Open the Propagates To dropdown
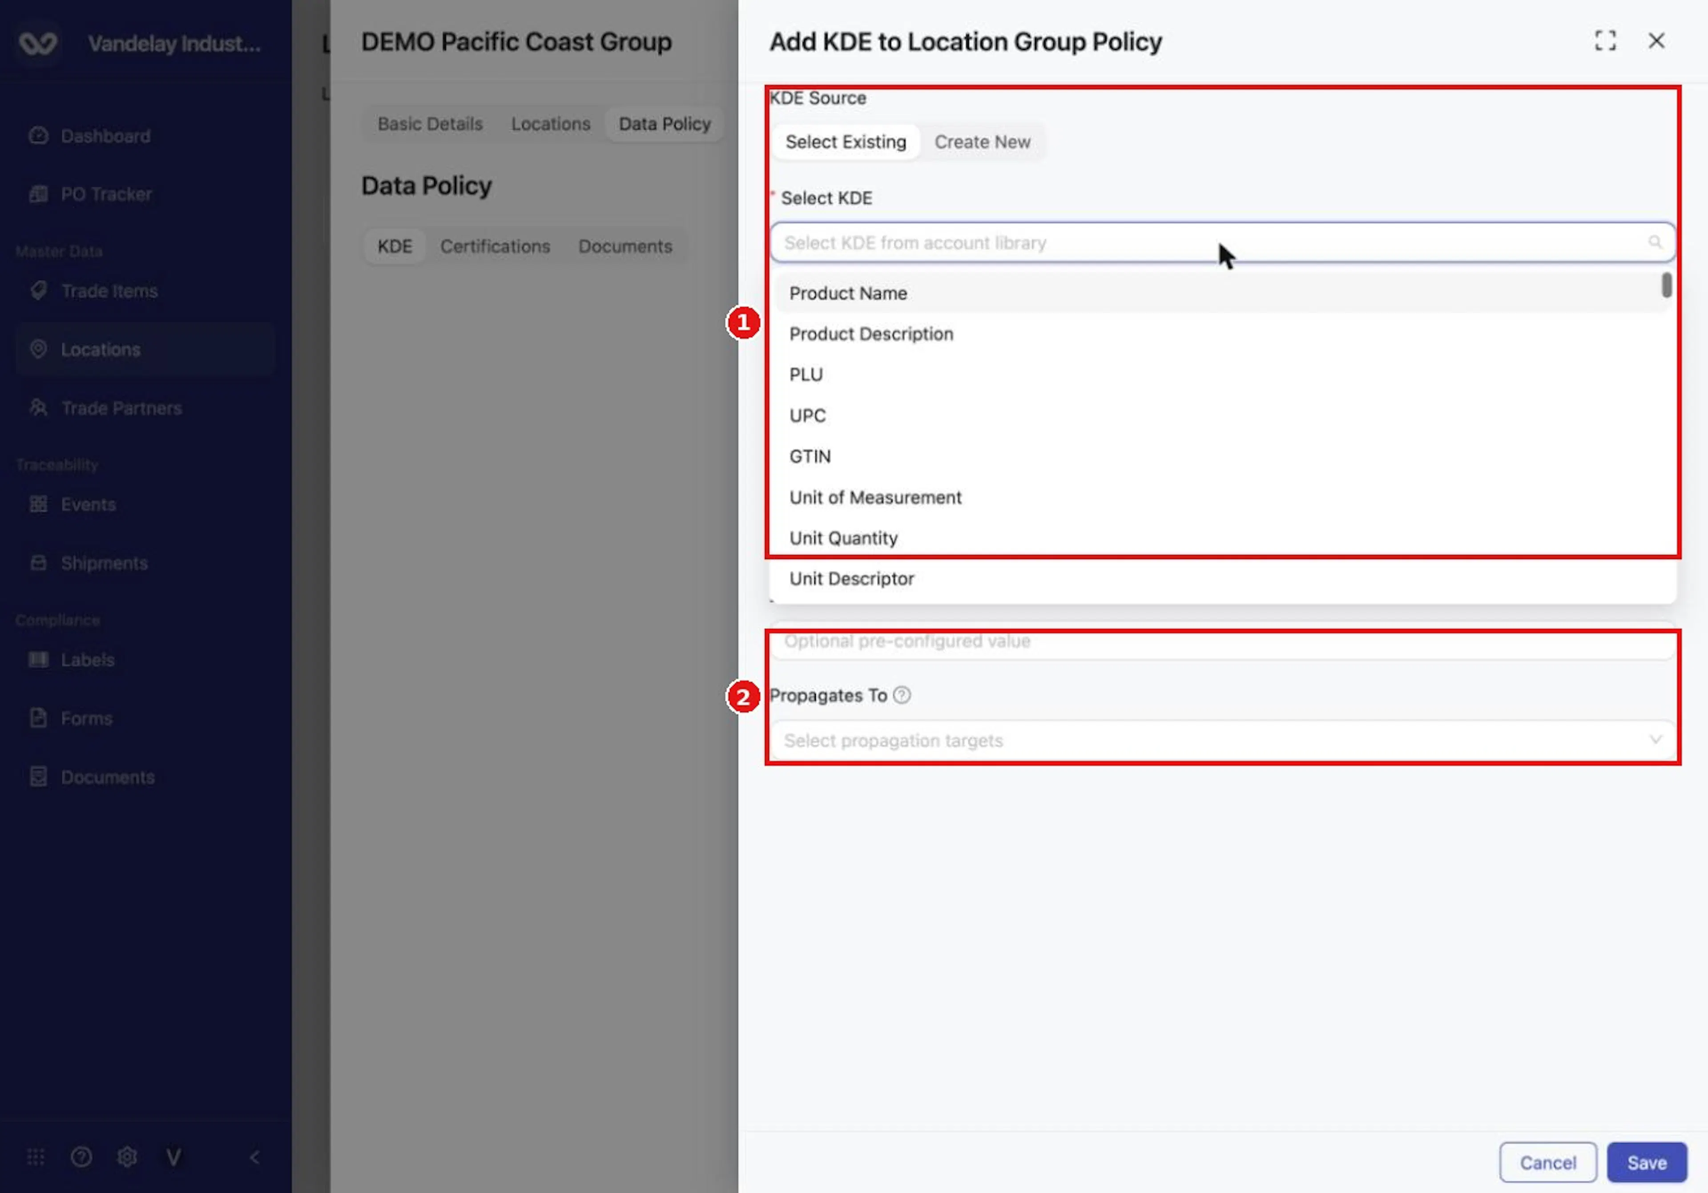1708x1193 pixels. coord(1222,741)
